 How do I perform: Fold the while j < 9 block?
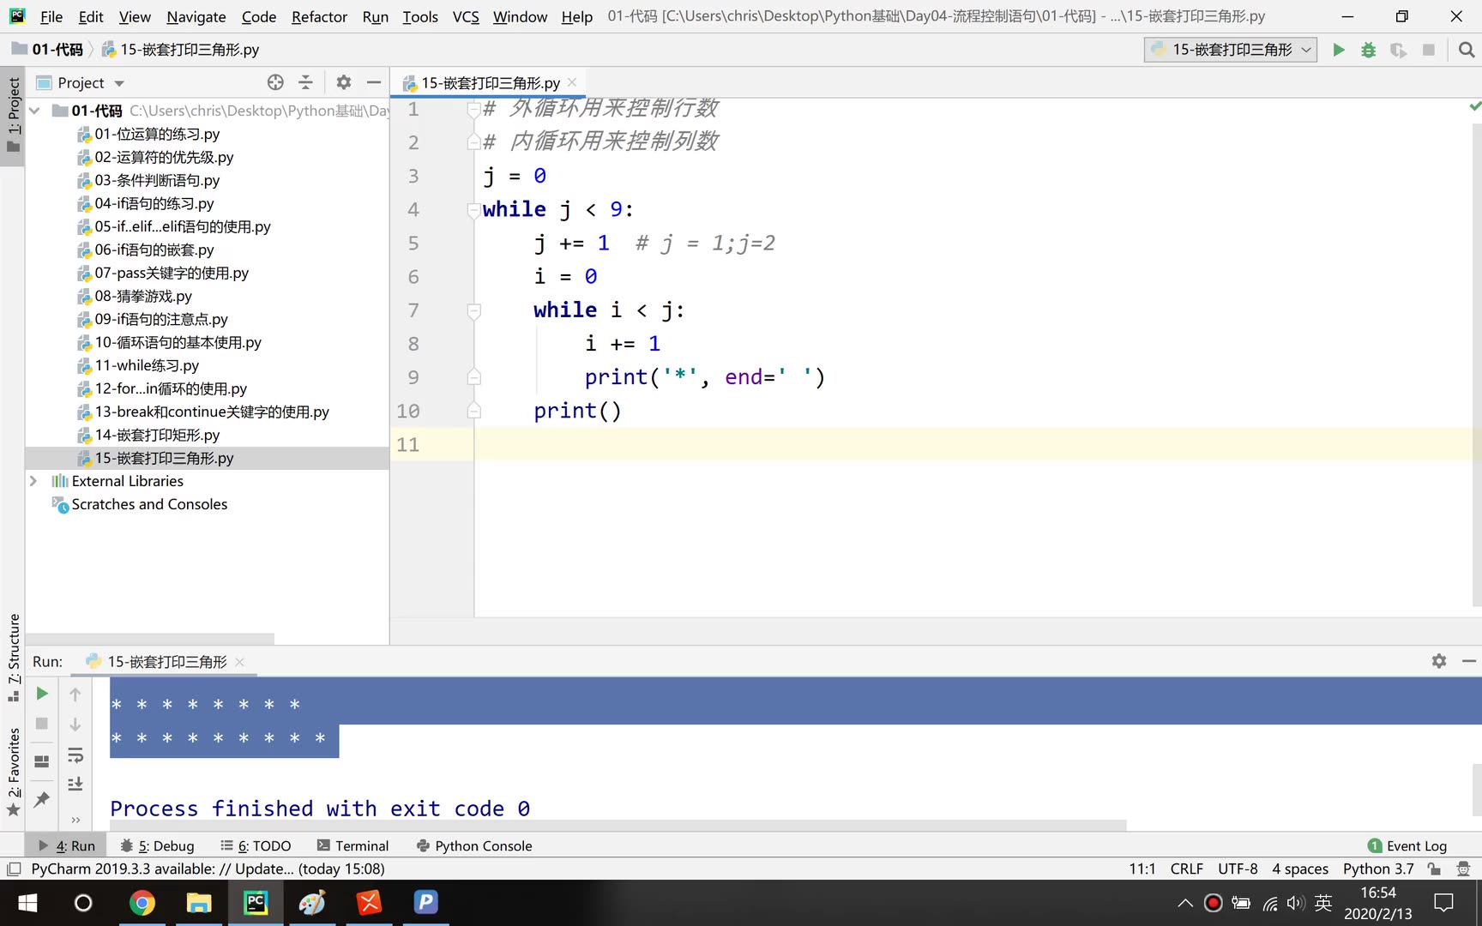pyautogui.click(x=473, y=209)
